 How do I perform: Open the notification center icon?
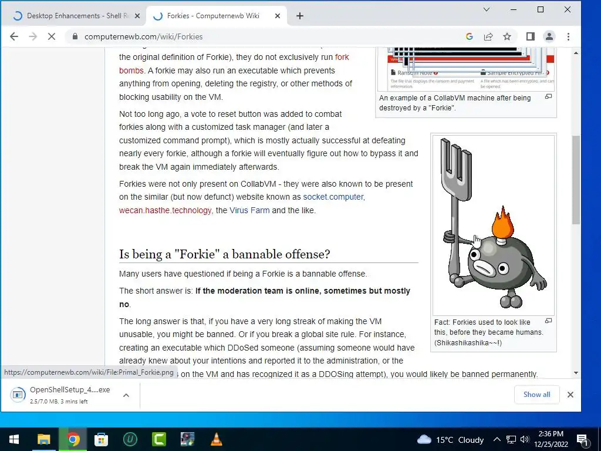point(583,440)
